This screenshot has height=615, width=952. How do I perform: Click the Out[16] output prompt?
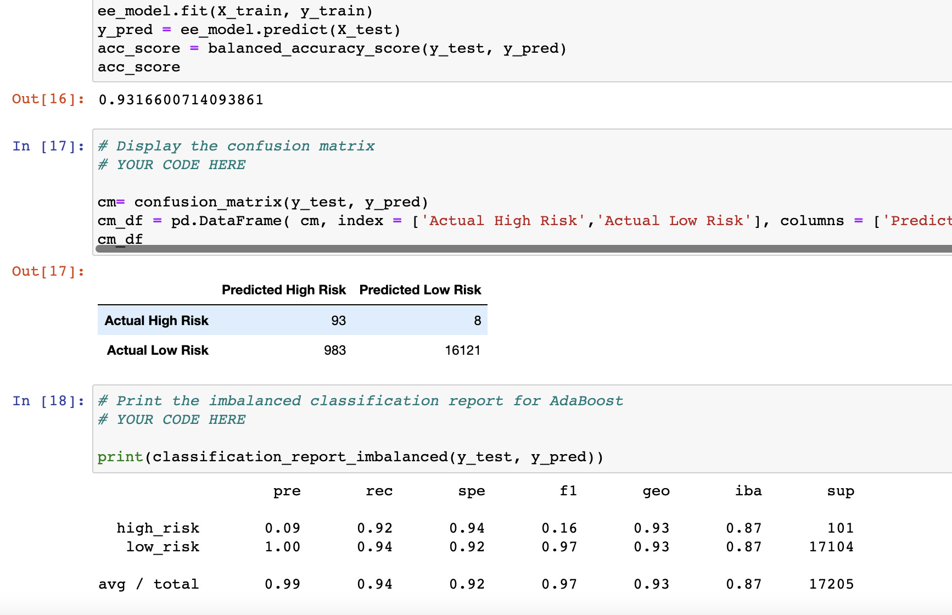[48, 99]
